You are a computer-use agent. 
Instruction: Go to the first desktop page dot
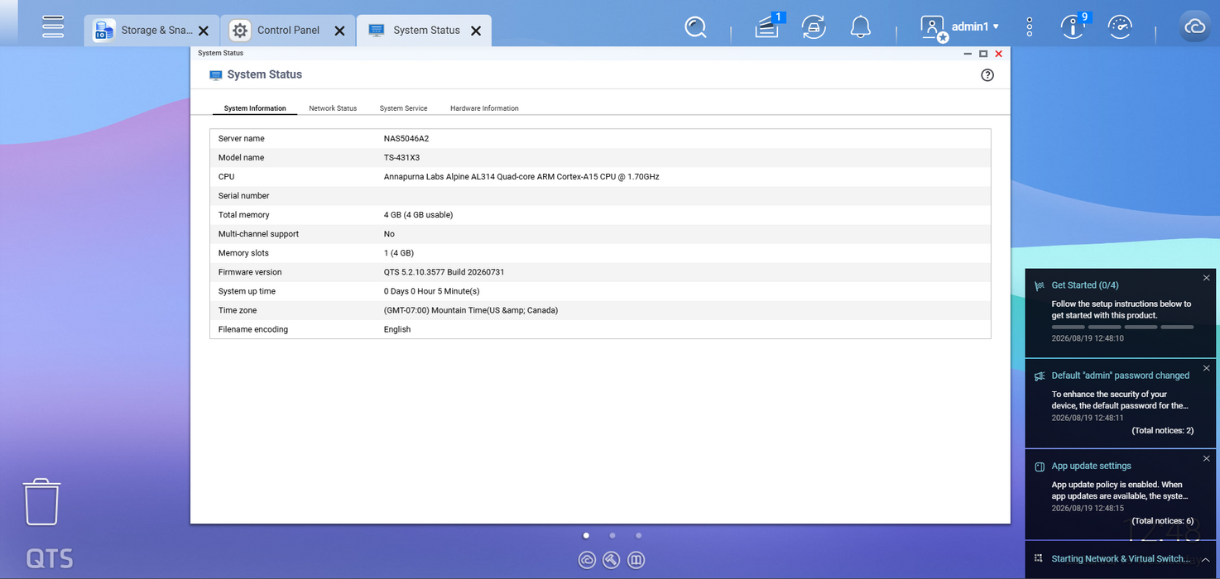[586, 535]
